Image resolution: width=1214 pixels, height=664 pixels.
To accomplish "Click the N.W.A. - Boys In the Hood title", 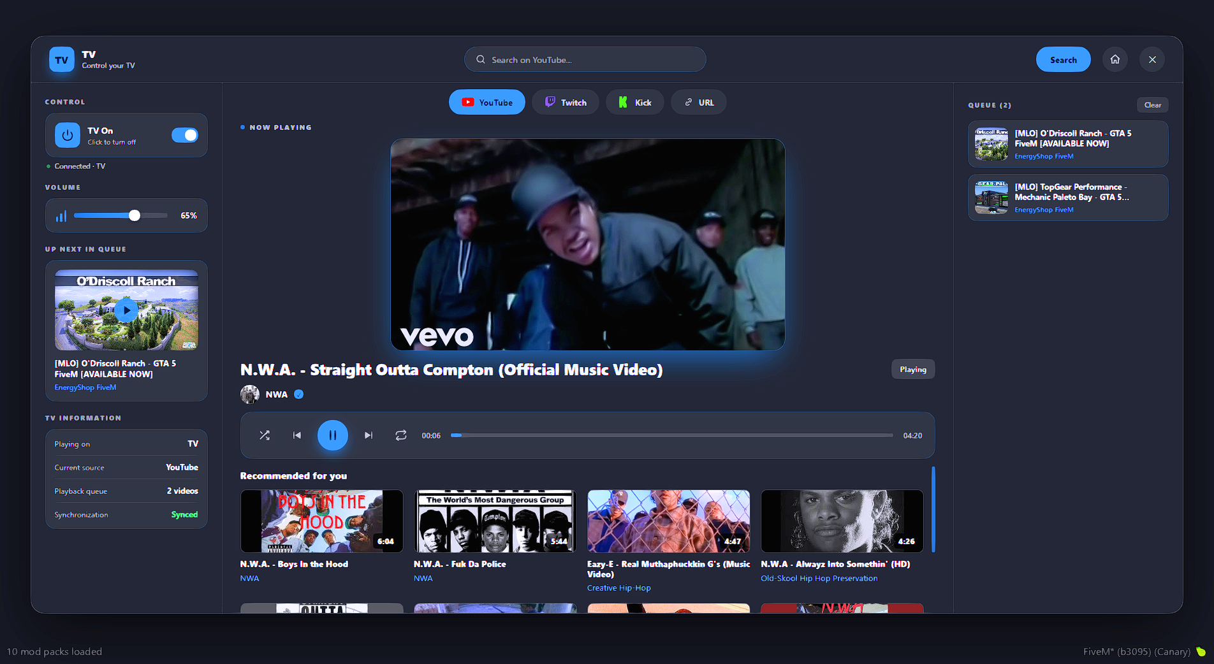I will 294,564.
